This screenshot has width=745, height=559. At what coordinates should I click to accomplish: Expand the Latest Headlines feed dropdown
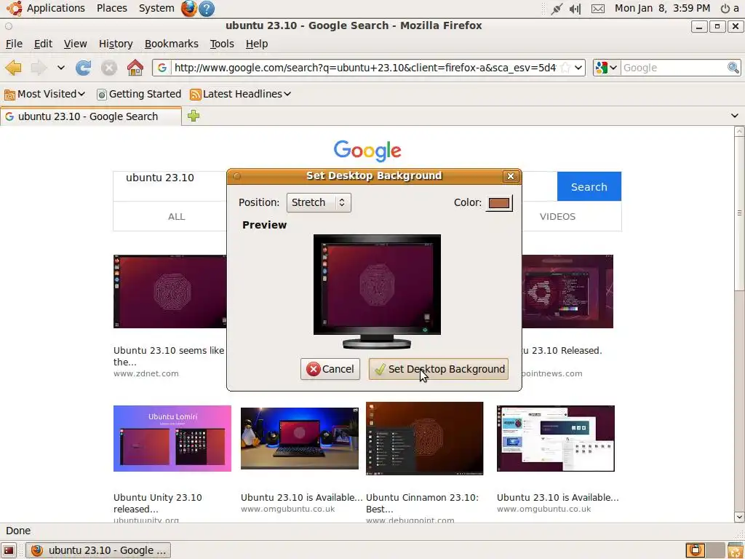coord(240,94)
